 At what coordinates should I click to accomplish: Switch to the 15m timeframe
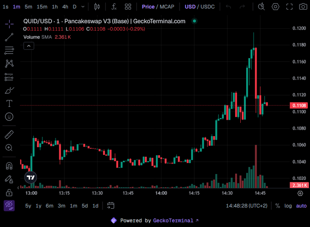pyautogui.click(x=42, y=7)
